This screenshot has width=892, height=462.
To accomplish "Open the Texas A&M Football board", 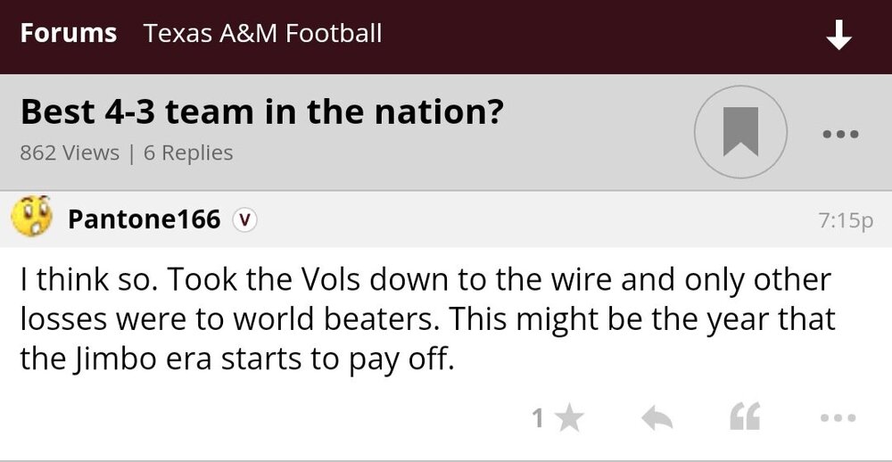I will [x=262, y=34].
